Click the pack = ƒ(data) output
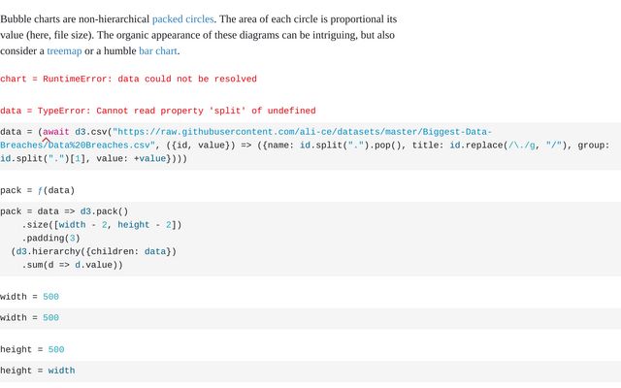Viewport: 621px width, 388px height. coord(37,190)
